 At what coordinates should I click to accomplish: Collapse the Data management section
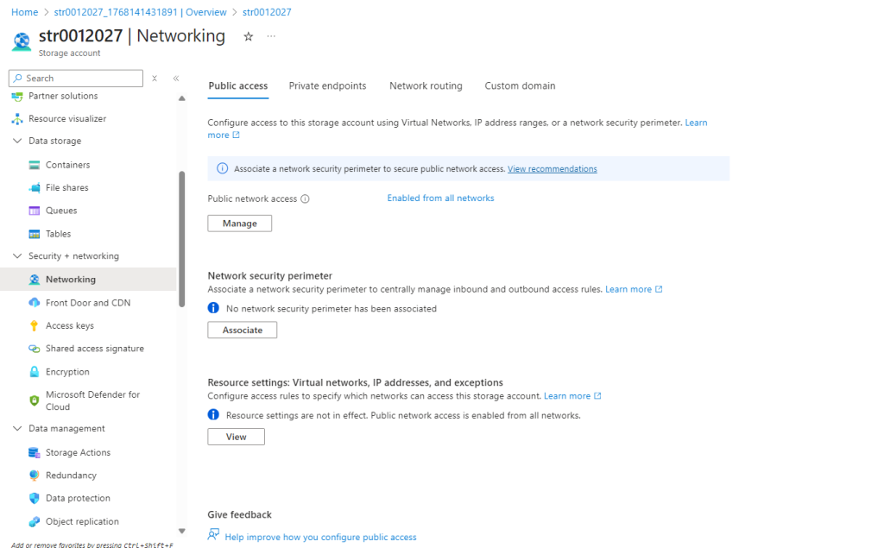(17, 429)
